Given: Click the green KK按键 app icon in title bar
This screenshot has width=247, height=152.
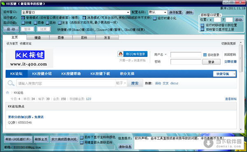Looking at the screenshot, I should tap(3, 3).
